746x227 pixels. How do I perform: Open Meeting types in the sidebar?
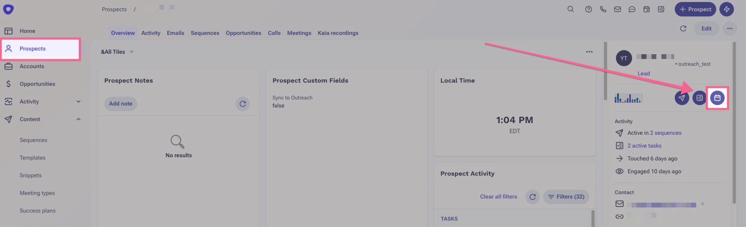(x=37, y=193)
